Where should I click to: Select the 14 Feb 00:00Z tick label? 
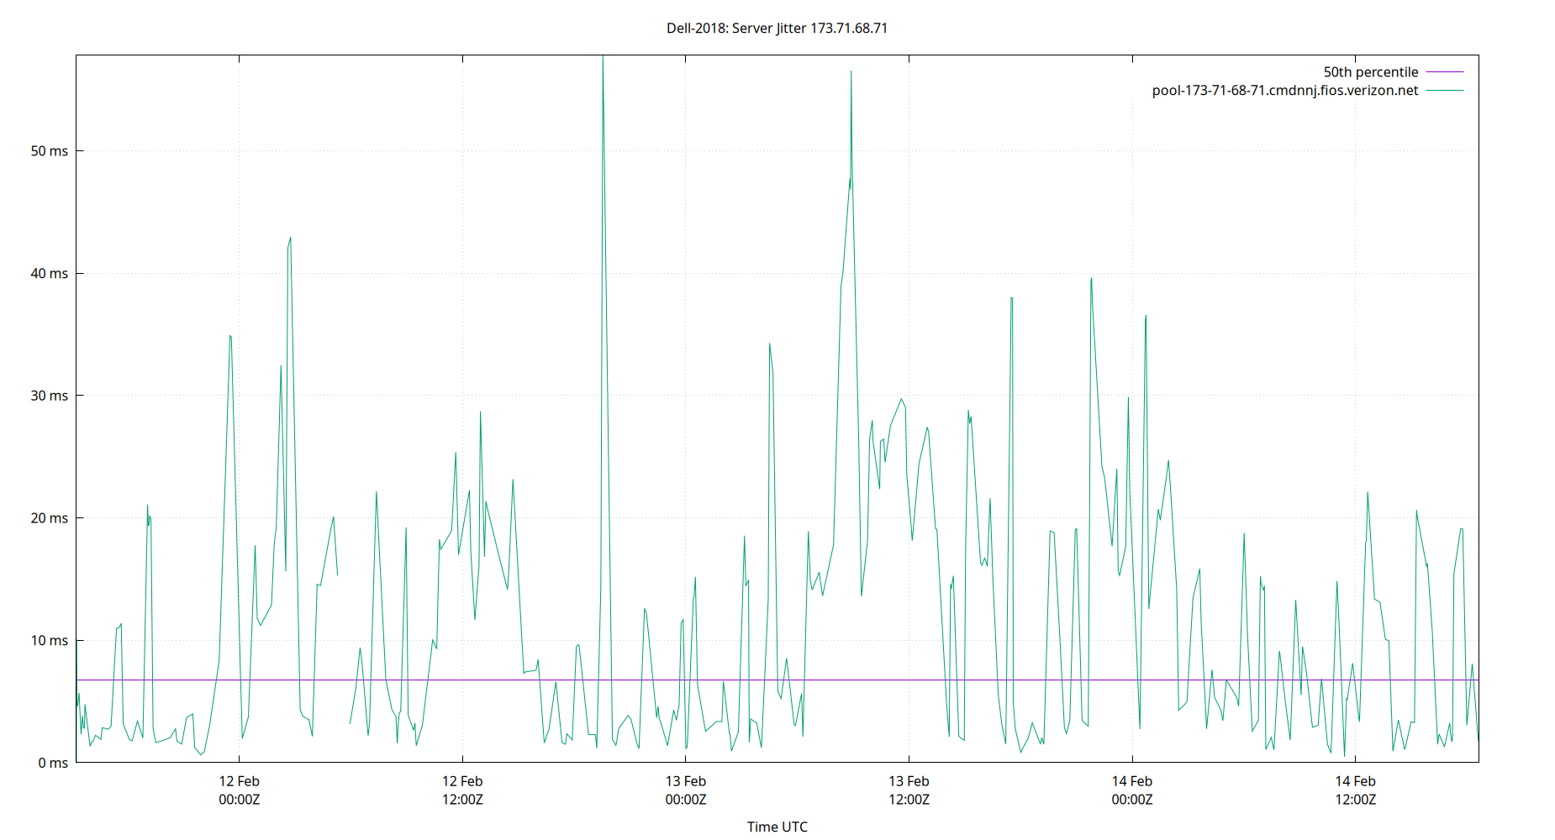click(1134, 790)
